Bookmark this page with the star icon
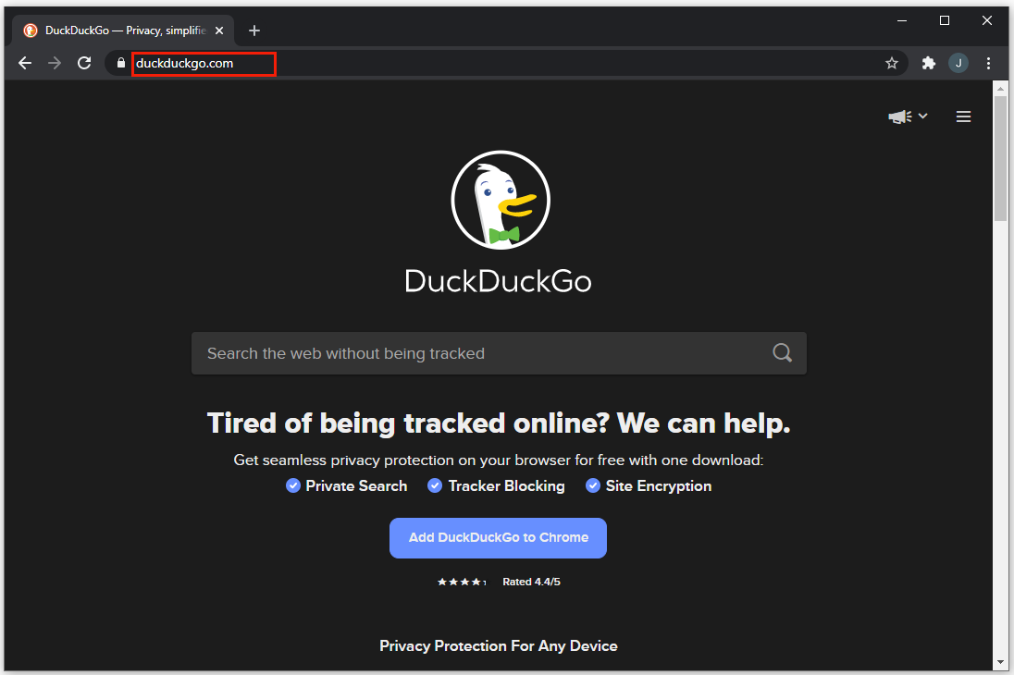Viewport: 1014px width, 675px height. pos(892,63)
